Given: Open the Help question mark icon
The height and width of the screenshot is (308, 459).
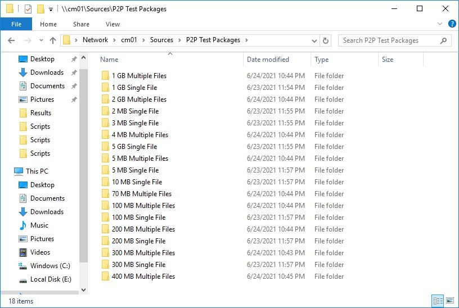Looking at the screenshot, I should pyautogui.click(x=452, y=24).
